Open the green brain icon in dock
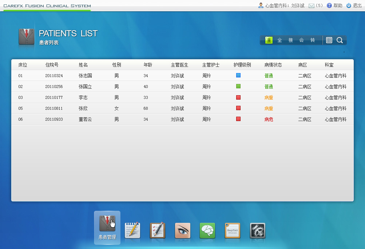Screen dimensions: 365x249 coord(207,230)
